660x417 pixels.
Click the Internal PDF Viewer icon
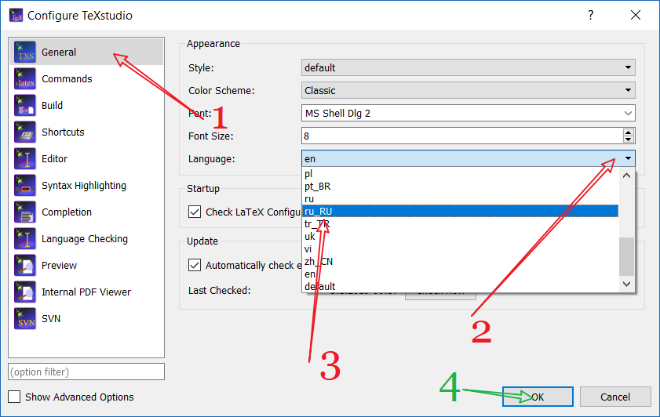click(x=25, y=292)
